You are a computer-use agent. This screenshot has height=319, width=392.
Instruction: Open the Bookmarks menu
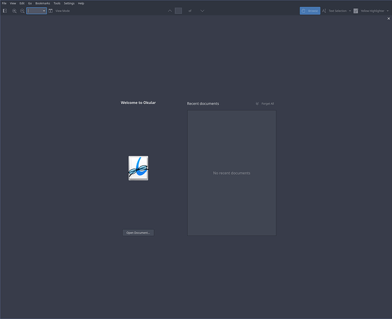pyautogui.click(x=42, y=3)
